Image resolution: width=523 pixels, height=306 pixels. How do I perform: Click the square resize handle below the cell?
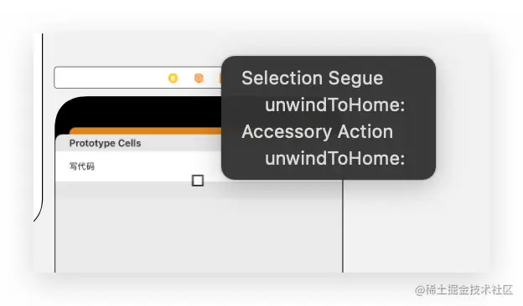(x=198, y=181)
